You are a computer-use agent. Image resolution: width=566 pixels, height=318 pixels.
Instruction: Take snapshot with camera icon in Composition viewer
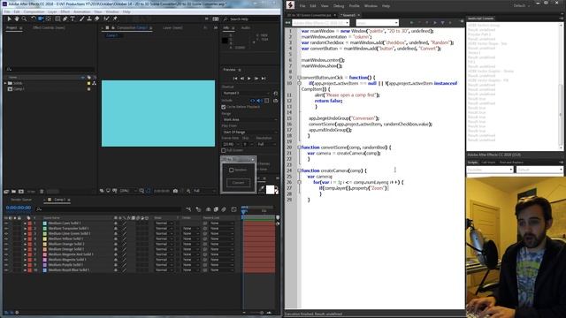point(175,191)
